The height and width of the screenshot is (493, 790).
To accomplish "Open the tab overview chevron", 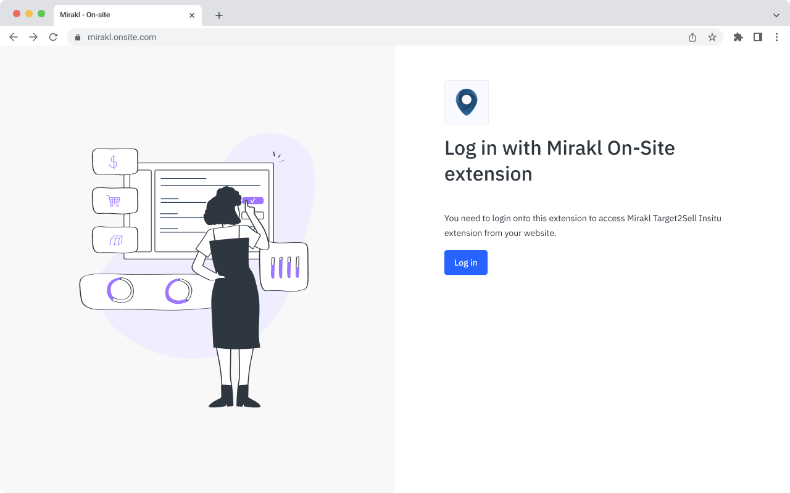I will (x=776, y=15).
